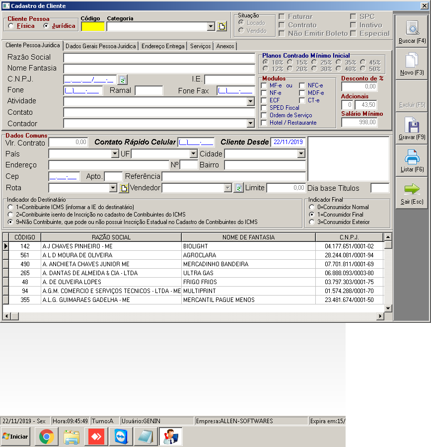This screenshot has width=431, height=447.
Task: Open the Atividade dropdown
Action: 250,101
